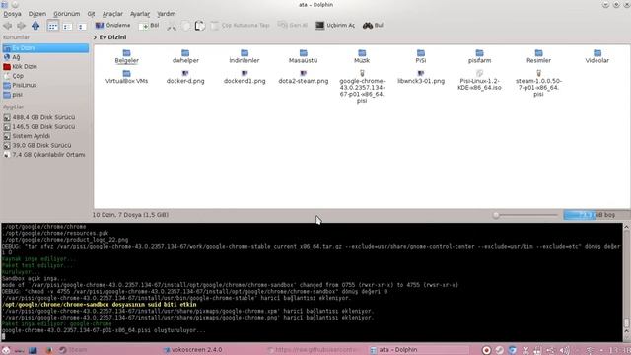This screenshot has height=355, width=631.
Task: Select 7,4 GB Çıkarılabilir Ortamı device
Action: coord(45,155)
